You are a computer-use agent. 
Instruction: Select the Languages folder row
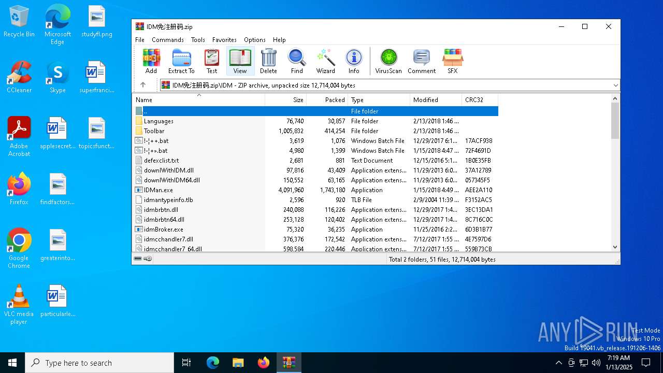315,121
